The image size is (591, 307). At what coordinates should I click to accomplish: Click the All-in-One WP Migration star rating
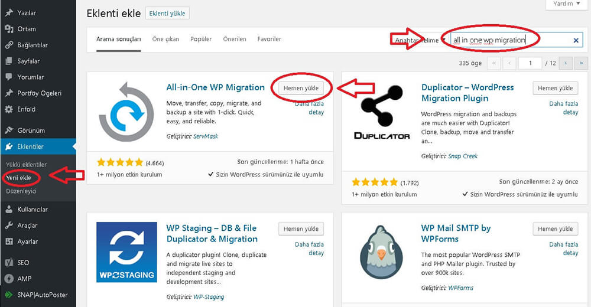[x=120, y=163]
